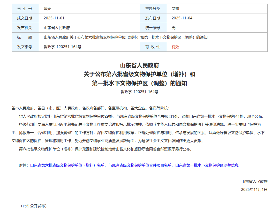Click the paragraph starting 第六批省级文物保护单位（增补）保护范围
This screenshot has height=210, width=279.
[x=105, y=149]
